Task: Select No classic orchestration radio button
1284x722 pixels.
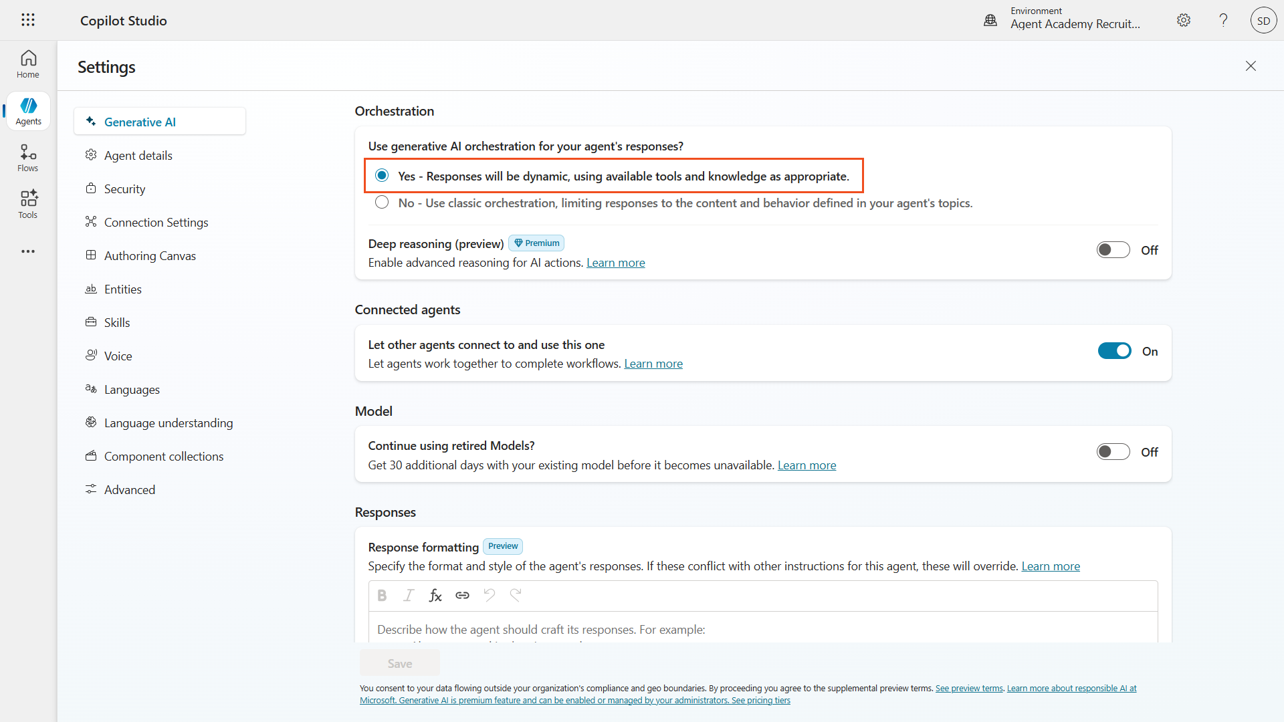Action: pyautogui.click(x=382, y=203)
